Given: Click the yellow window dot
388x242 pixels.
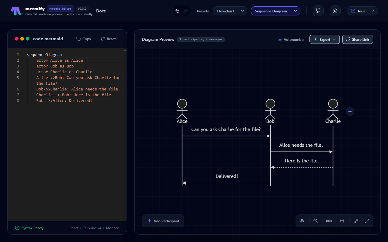Looking at the screenshot, I should 22,39.
